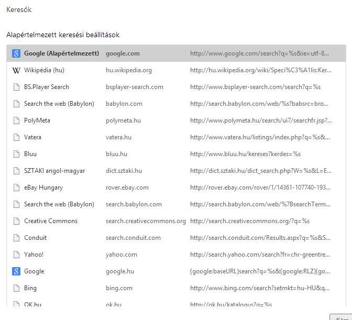The image size is (352, 320).
Task: Click the page icon next to Vatera
Action: click(x=16, y=137)
